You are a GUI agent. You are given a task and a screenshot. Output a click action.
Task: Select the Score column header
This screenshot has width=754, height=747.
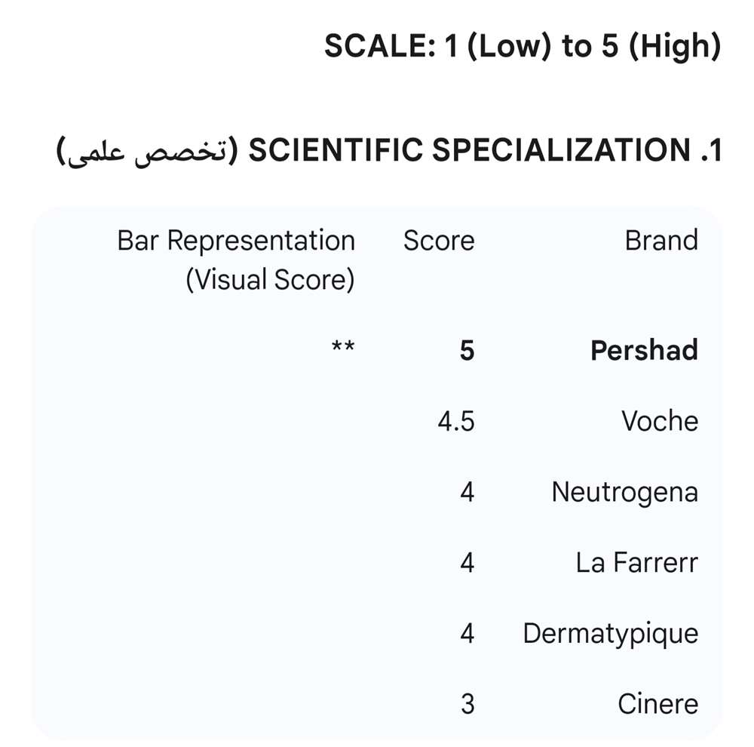pos(439,241)
